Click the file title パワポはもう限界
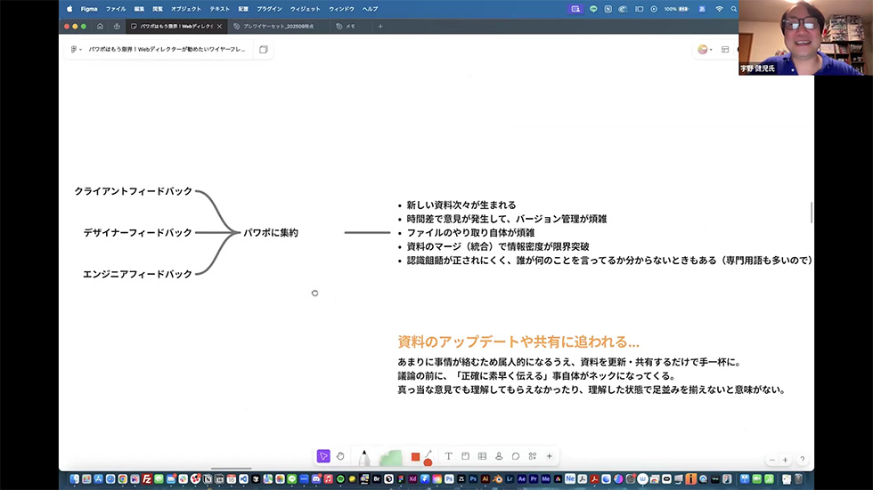 [x=167, y=50]
